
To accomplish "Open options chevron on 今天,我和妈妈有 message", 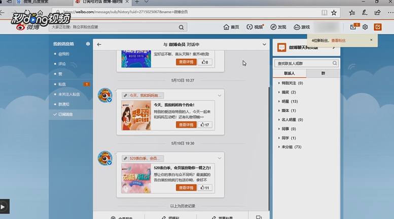I will tap(220, 96).
